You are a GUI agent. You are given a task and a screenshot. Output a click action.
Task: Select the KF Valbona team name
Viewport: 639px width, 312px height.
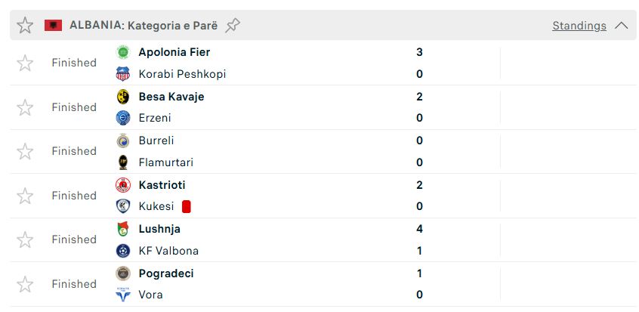168,251
